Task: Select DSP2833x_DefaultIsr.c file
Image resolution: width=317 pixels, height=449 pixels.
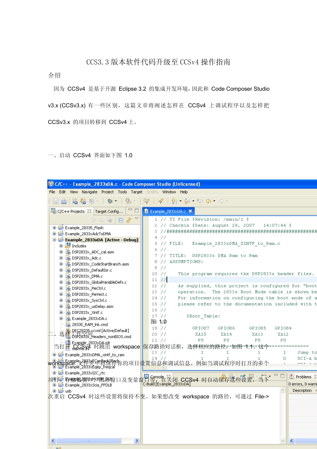Action: pyautogui.click(x=92, y=270)
